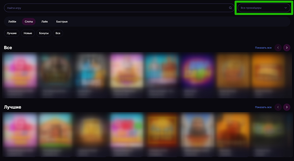Click the search magnifier icon
The height and width of the screenshot is (161, 294).
tap(230, 8)
